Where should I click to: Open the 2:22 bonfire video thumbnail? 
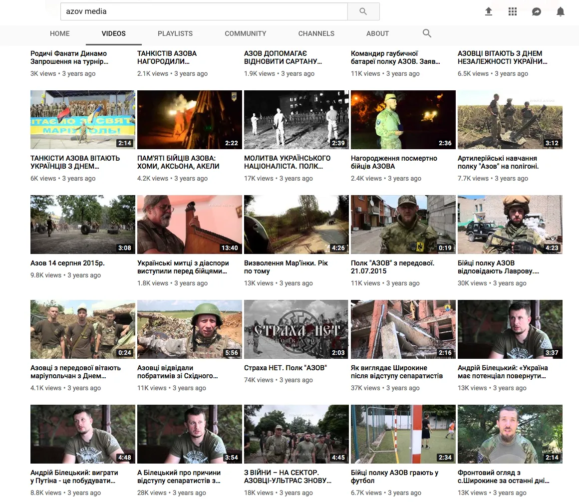190,120
